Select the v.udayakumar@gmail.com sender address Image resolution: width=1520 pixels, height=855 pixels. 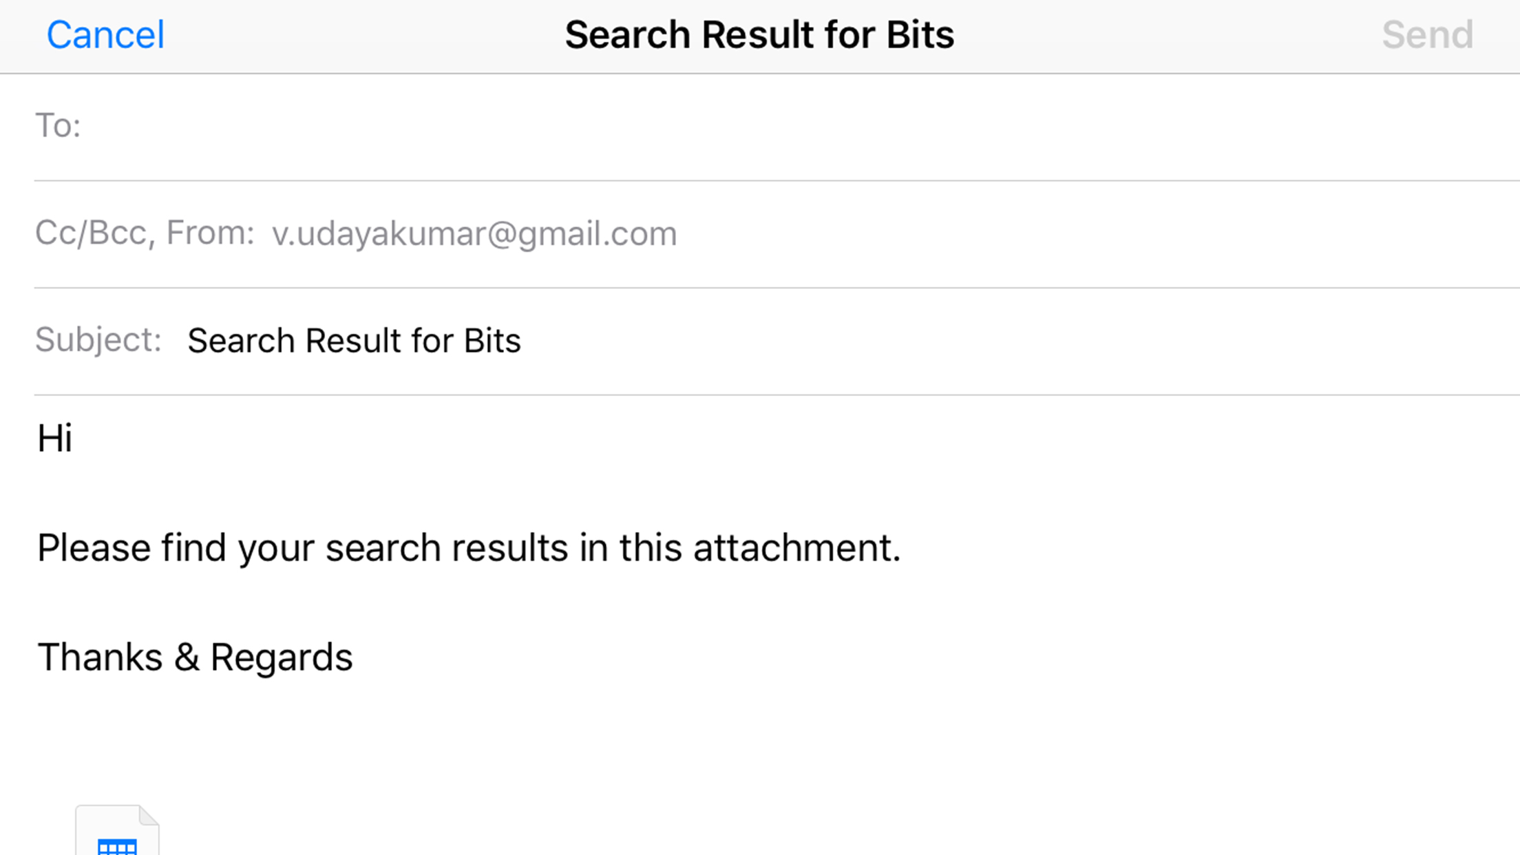coord(474,234)
